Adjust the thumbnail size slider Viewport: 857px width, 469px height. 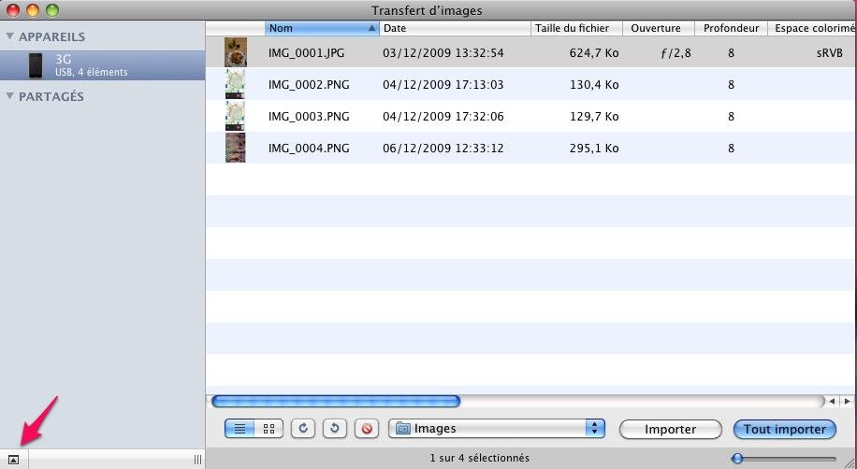(737, 459)
